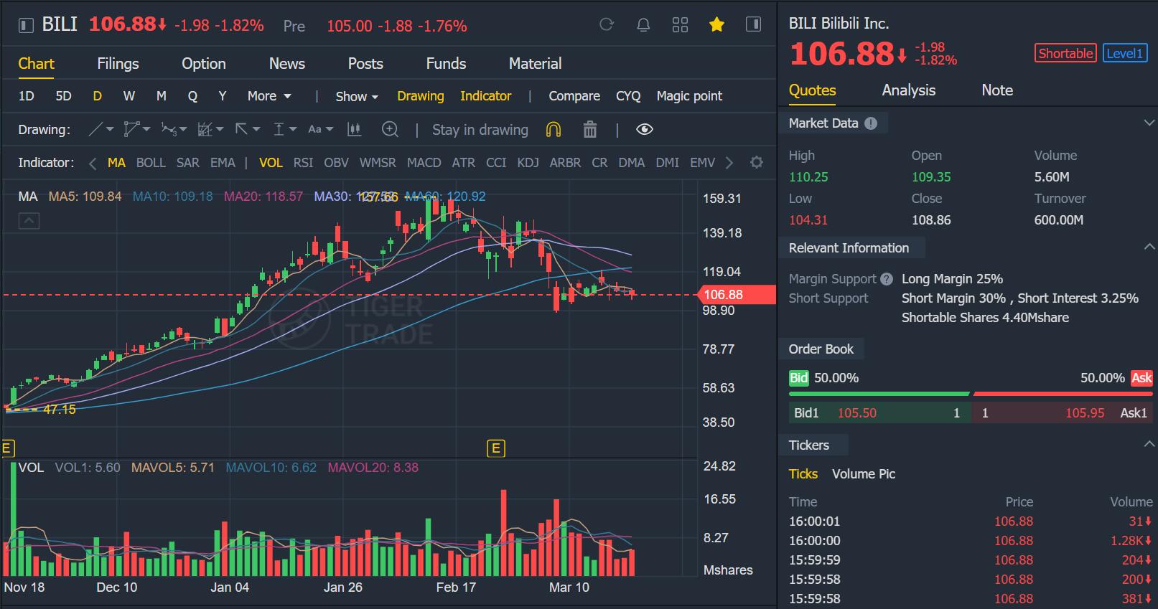
Task: Click the Level1 quote badge
Action: tap(1124, 53)
